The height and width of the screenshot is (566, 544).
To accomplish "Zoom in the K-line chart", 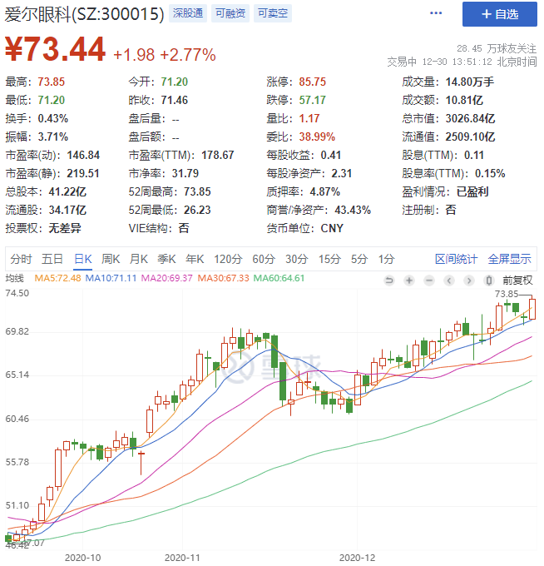I will pos(409,281).
